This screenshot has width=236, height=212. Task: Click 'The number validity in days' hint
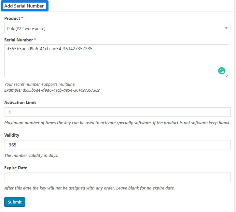31,156
